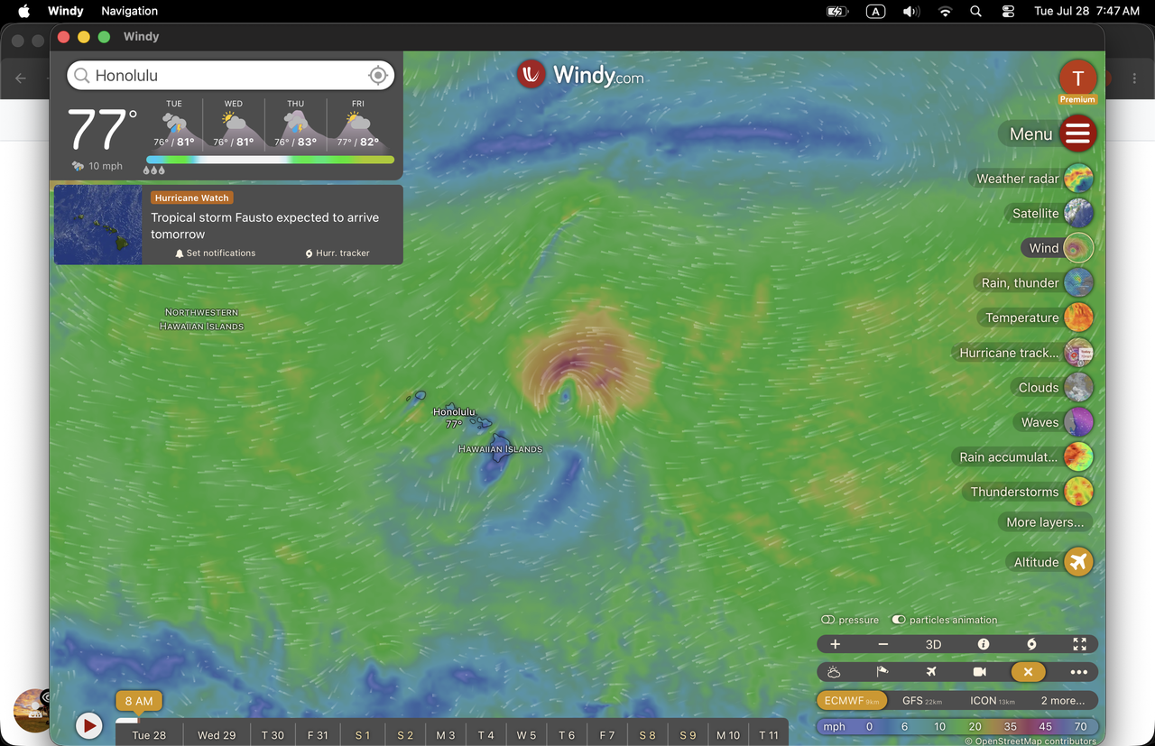Click the Windy.com logo
1155x746 pixels.
(580, 75)
